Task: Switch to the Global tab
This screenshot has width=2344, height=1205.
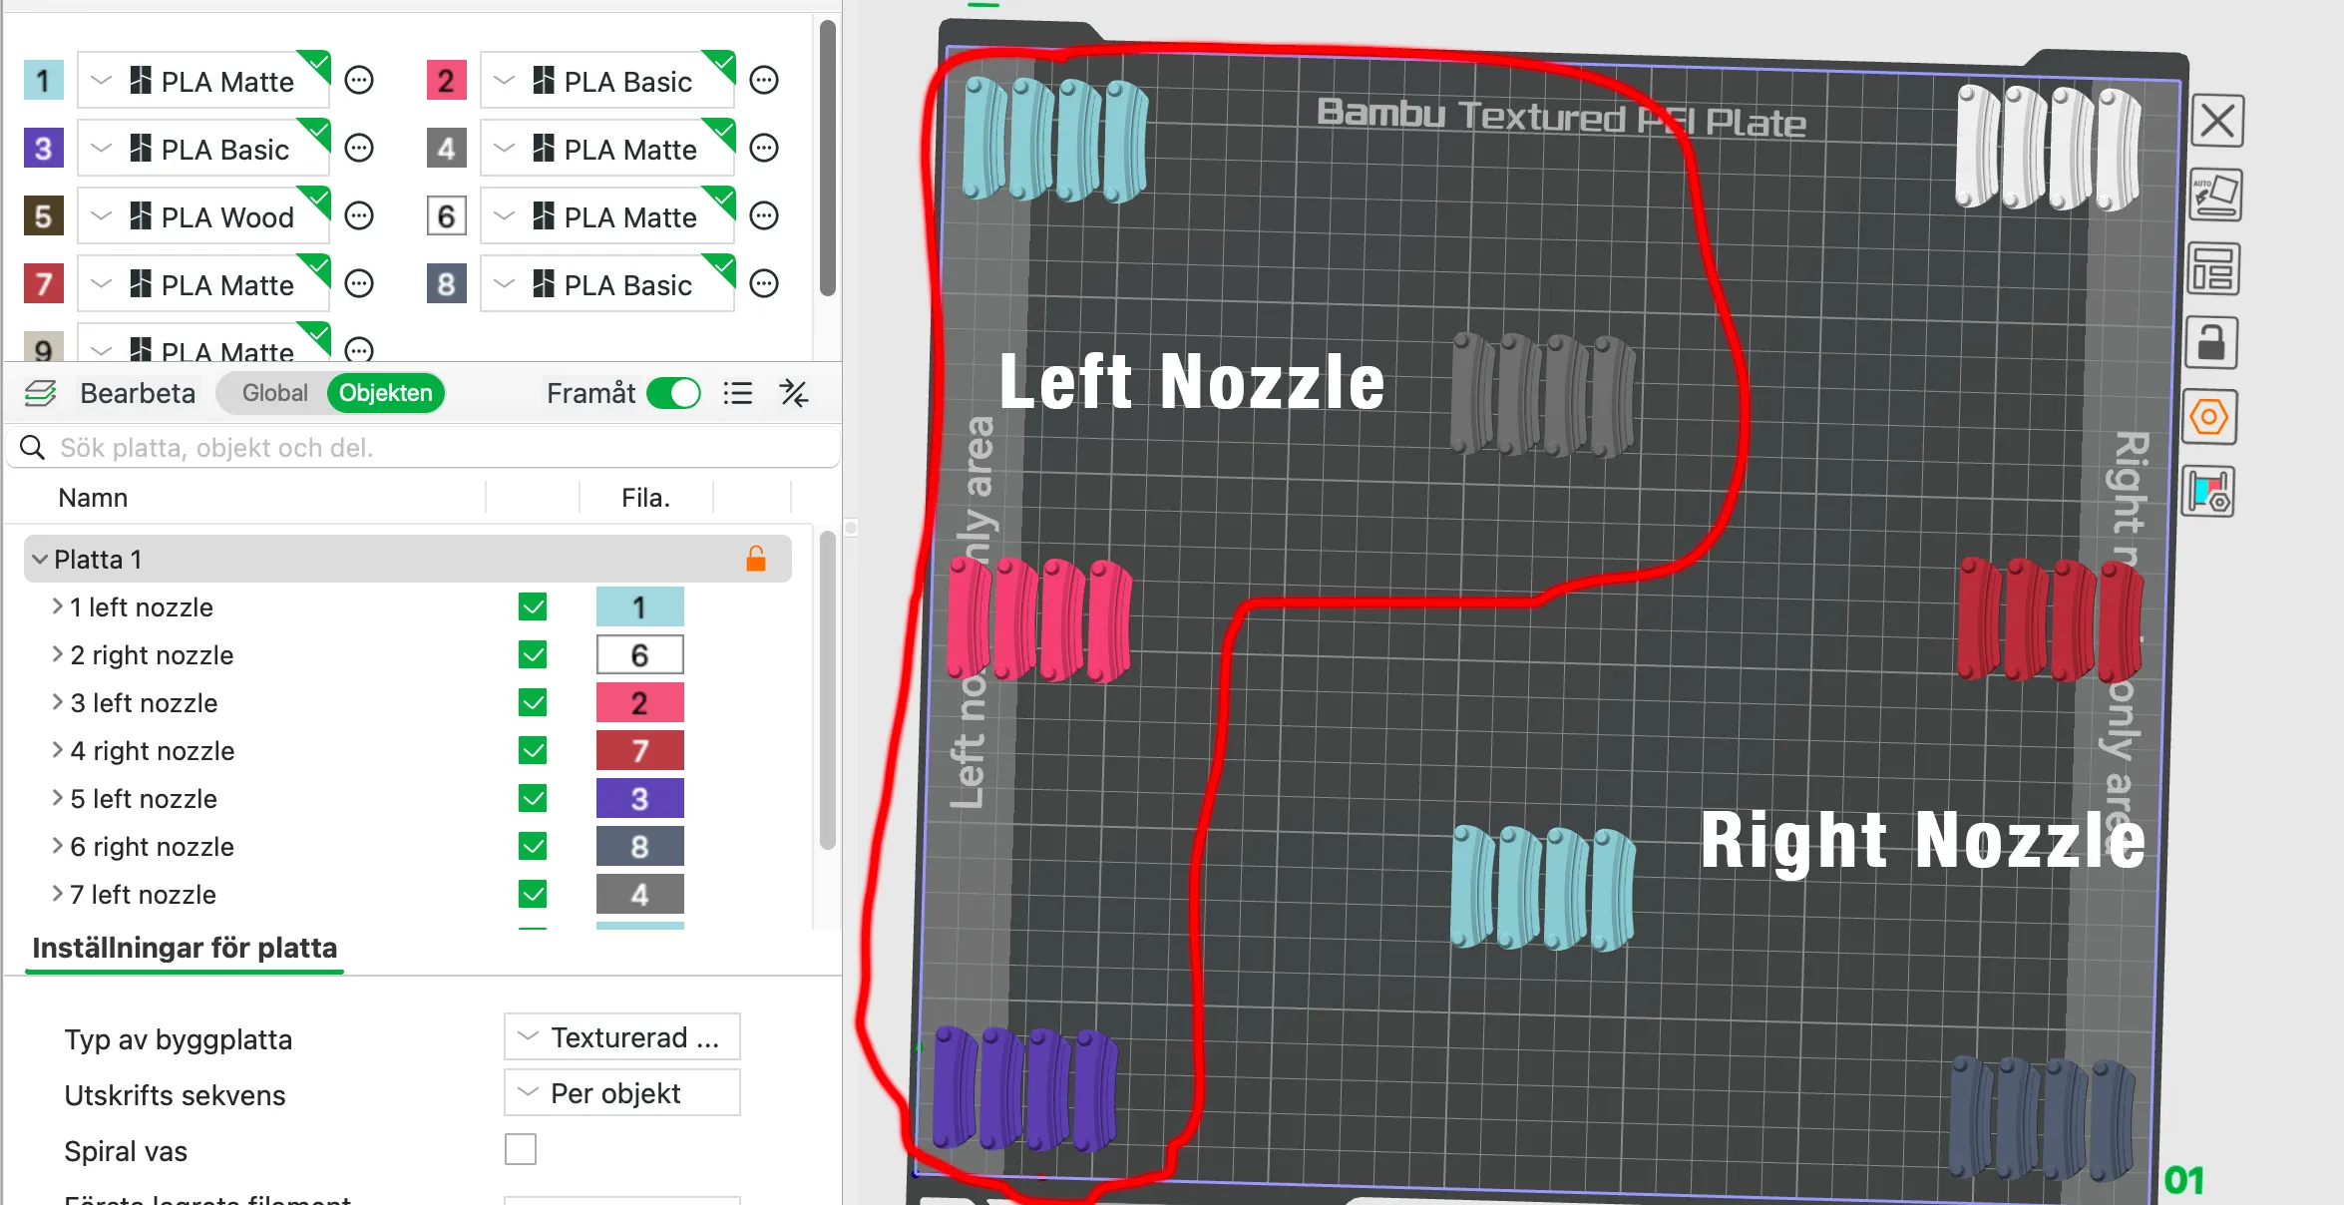Action: 274,394
